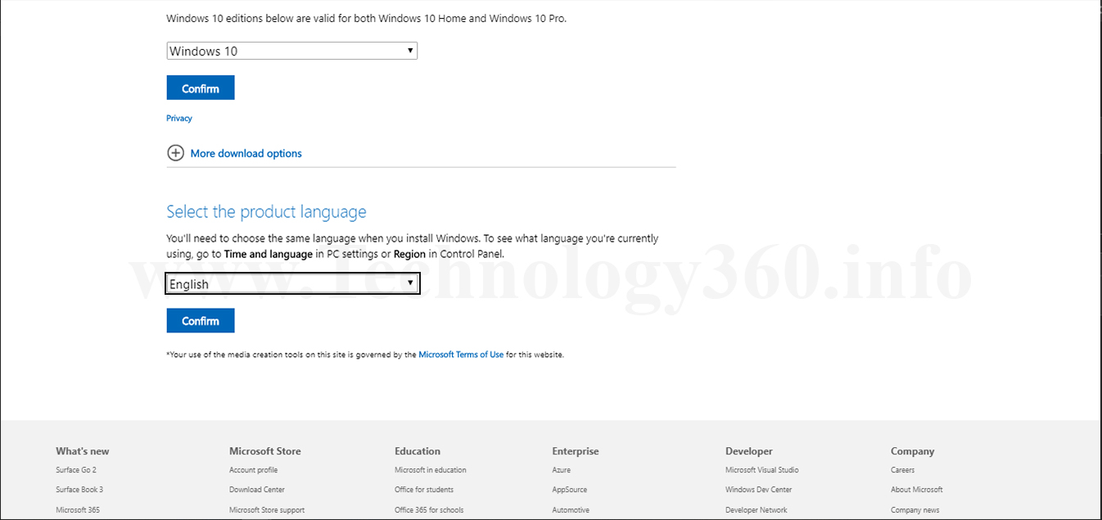Open the AppSource link
The image size is (1102, 520).
click(x=570, y=490)
